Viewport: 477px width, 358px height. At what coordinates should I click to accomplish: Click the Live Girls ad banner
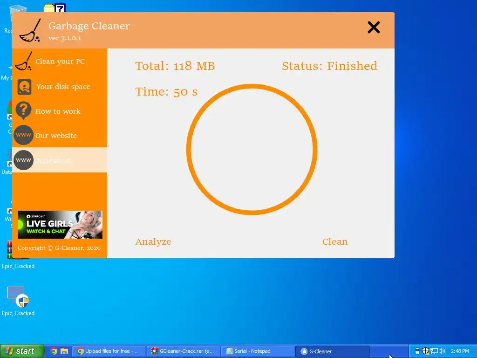[60, 225]
